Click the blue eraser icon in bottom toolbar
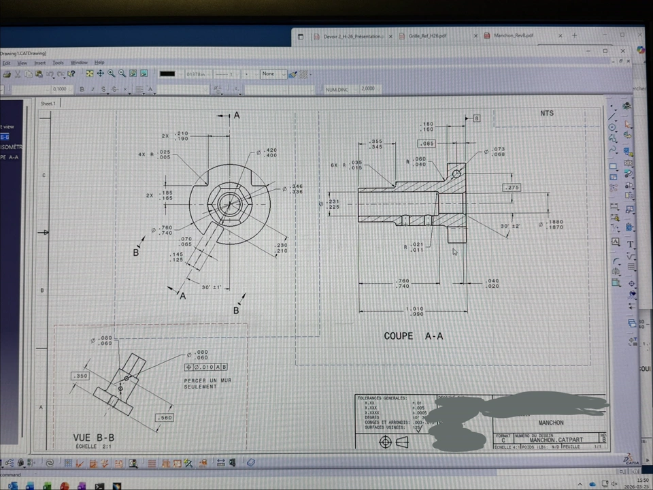This screenshot has width=653, height=490. (251, 463)
